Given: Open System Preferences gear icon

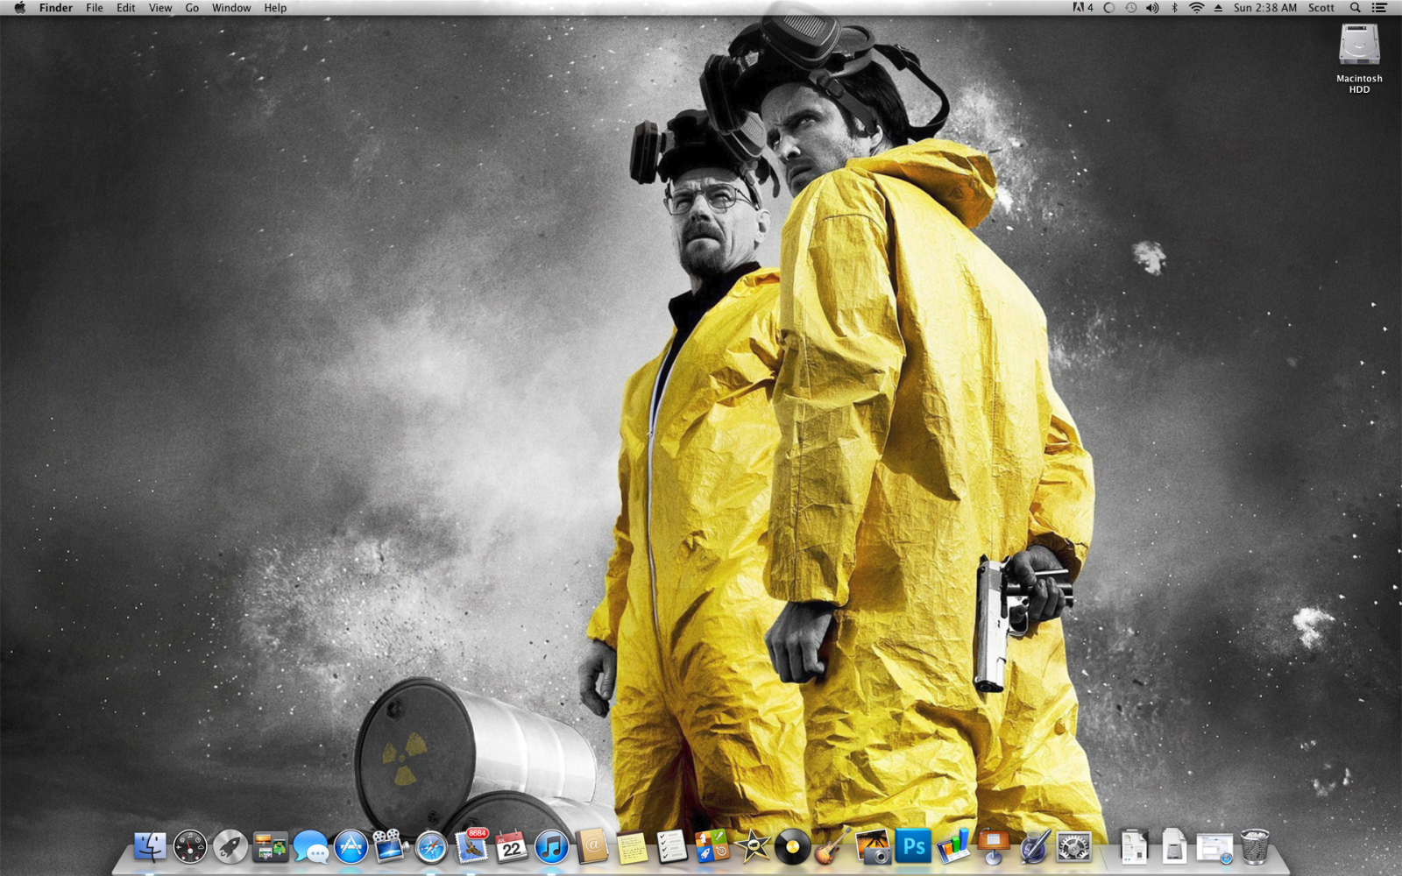Looking at the screenshot, I should pos(1074,847).
